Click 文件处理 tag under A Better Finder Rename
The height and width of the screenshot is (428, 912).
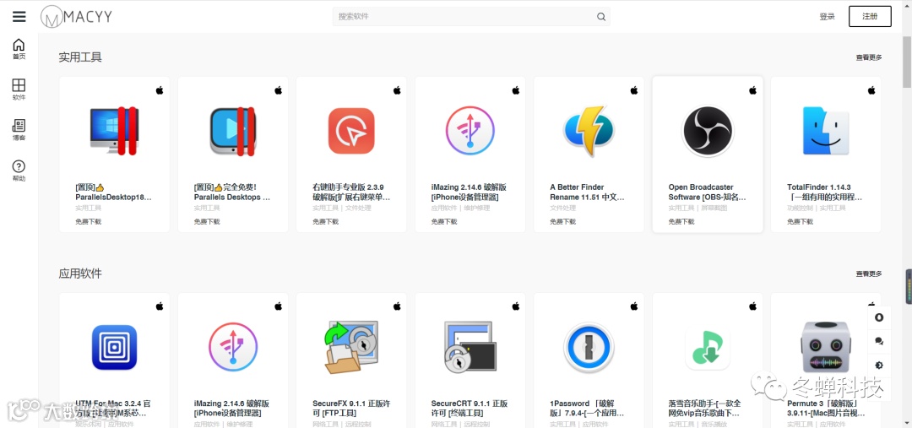[562, 209]
